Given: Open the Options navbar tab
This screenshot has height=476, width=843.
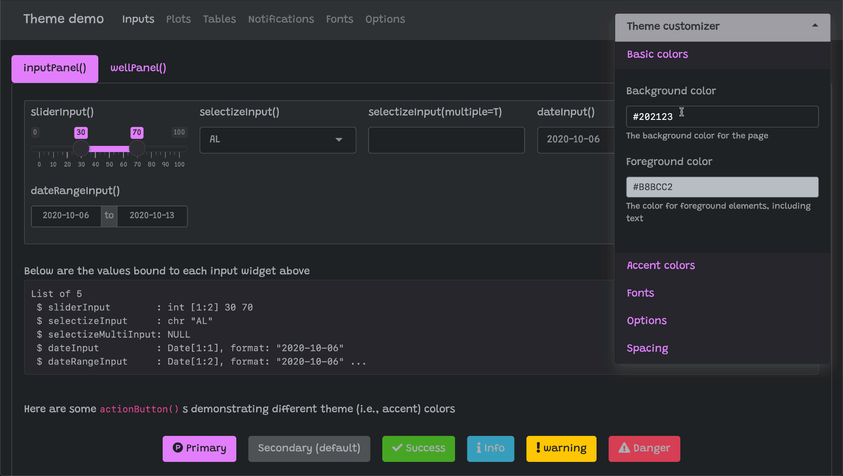Looking at the screenshot, I should point(385,19).
